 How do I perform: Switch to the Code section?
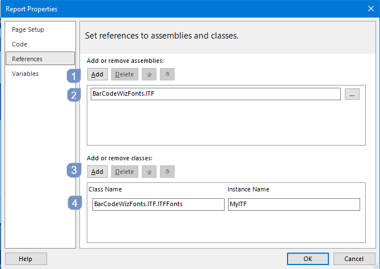[x=20, y=44]
